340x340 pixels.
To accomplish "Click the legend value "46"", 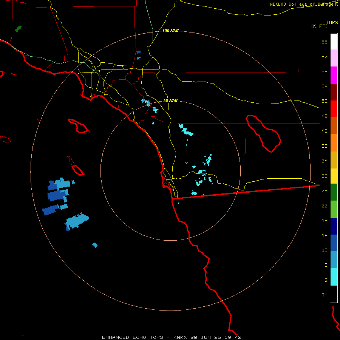I will click(x=325, y=116).
